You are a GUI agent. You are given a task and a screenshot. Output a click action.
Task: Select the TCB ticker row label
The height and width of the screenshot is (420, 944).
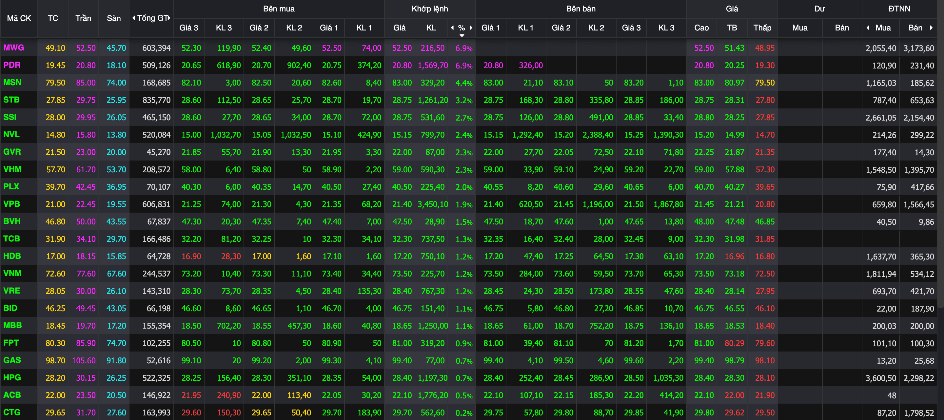pyautogui.click(x=11, y=239)
